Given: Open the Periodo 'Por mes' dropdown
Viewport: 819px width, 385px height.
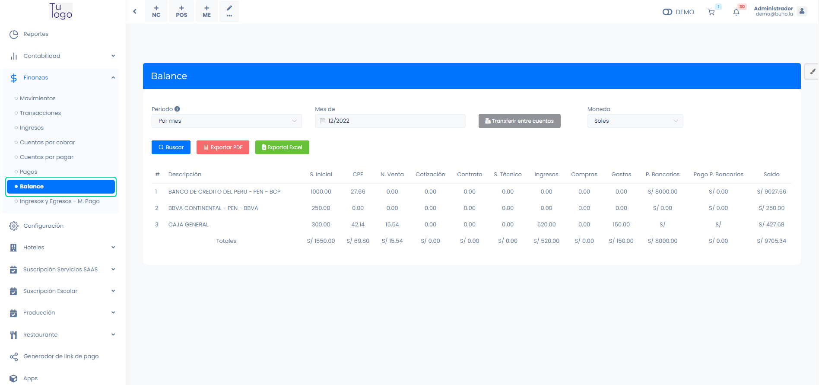Looking at the screenshot, I should (226, 121).
